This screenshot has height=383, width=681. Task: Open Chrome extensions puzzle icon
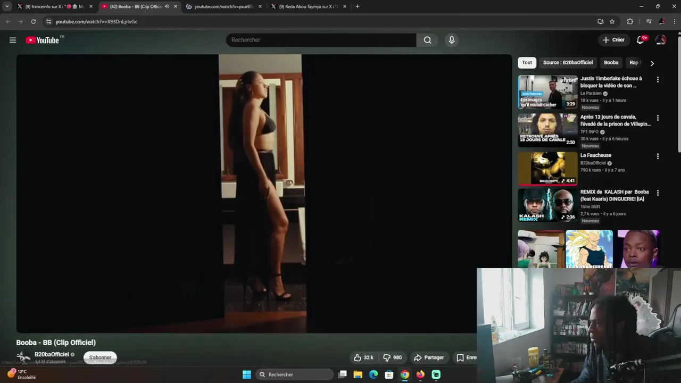[x=630, y=21]
